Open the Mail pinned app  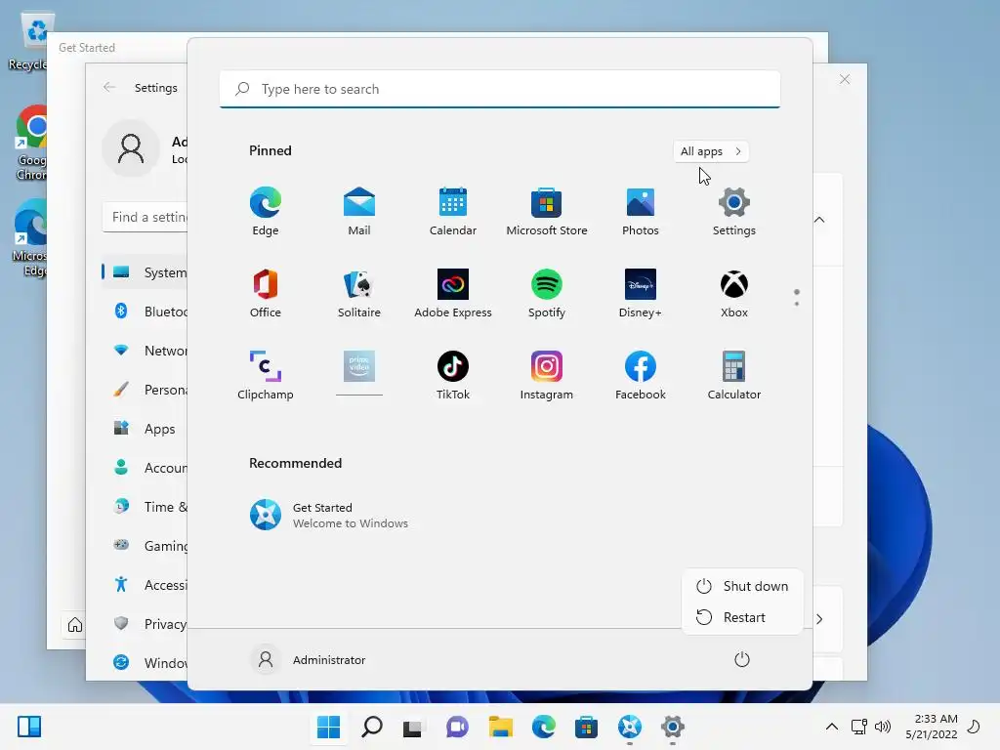[x=359, y=211]
